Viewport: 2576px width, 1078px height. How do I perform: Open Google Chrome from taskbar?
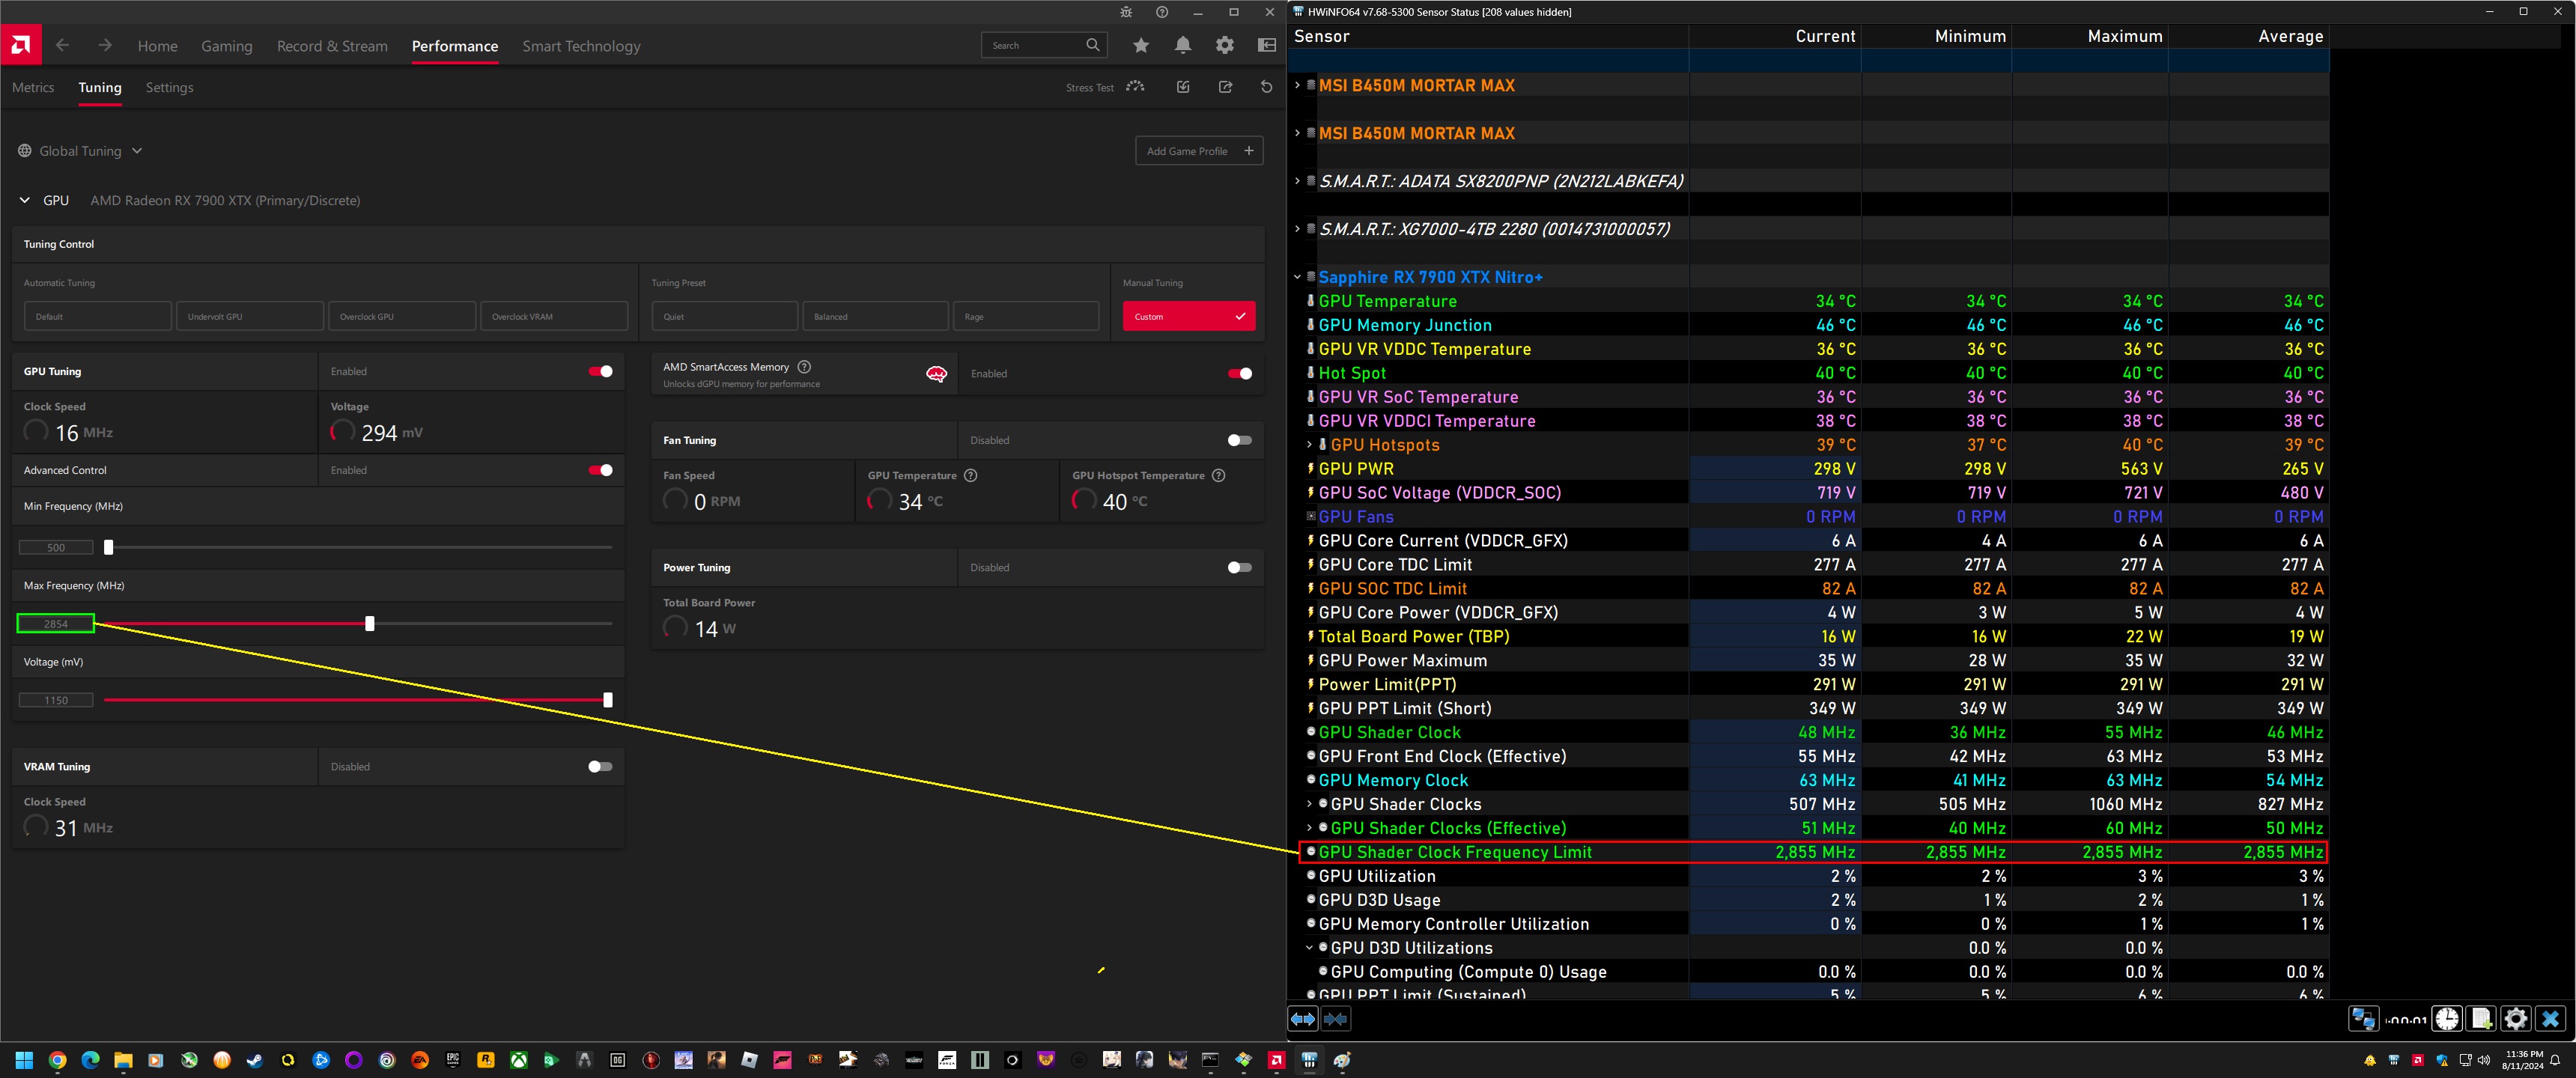point(57,1060)
